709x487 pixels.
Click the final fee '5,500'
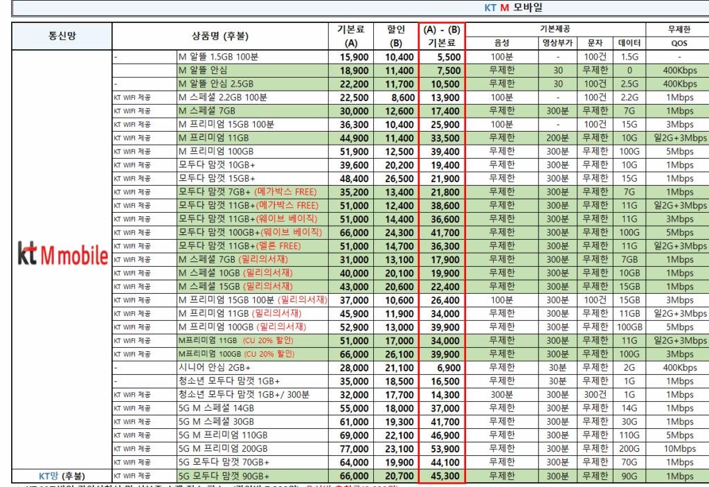(x=449, y=57)
